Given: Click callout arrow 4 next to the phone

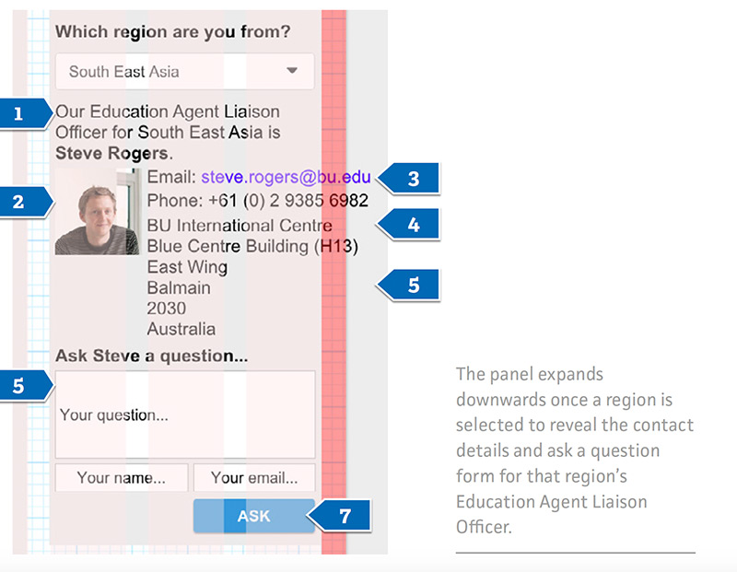Looking at the screenshot, I should click(414, 224).
